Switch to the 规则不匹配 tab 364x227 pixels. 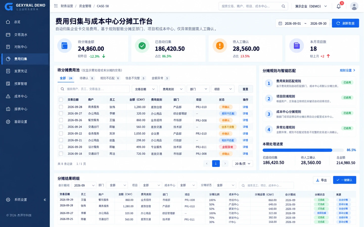point(110,78)
